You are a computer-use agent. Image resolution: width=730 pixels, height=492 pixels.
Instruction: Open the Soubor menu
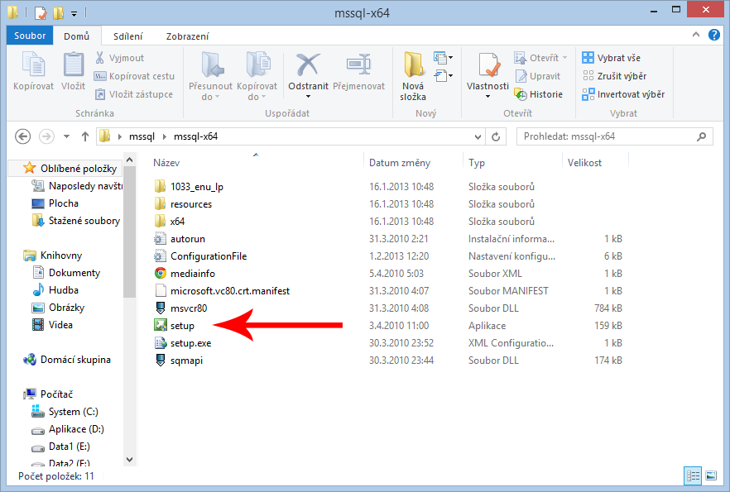coord(31,36)
